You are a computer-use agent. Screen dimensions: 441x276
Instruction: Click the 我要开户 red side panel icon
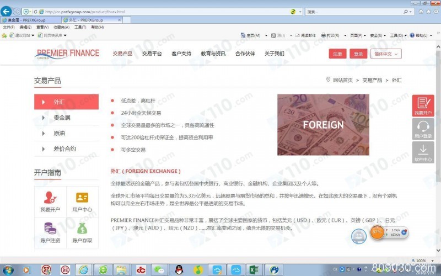click(423, 105)
